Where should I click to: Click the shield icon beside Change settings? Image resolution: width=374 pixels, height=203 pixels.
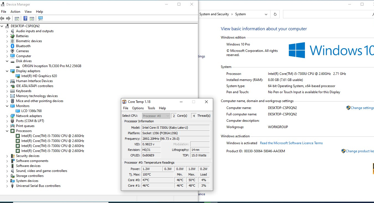tap(348, 108)
